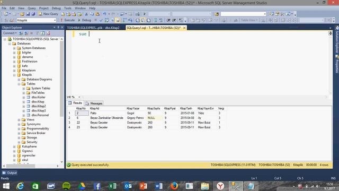Click Object Explorer horizontal scrollbar thumb
339x191 pixels.
coord(21,166)
